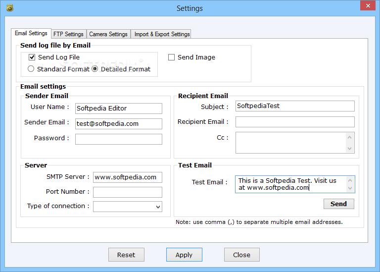380x272 pixels.
Task: Select Standard Format radio button
Action: pyautogui.click(x=31, y=69)
